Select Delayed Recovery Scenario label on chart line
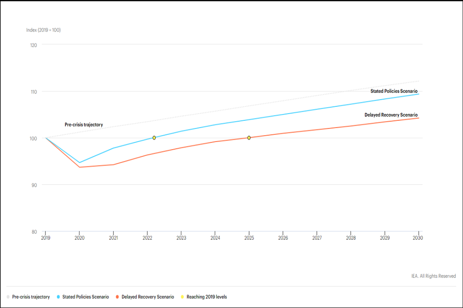This screenshot has height=308, width=463. (391, 115)
